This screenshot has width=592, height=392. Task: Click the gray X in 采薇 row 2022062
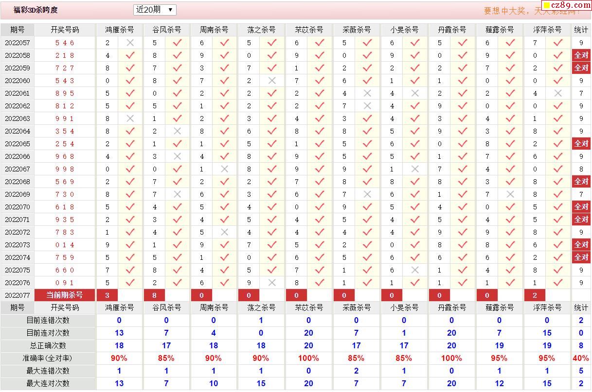pyautogui.click(x=367, y=106)
